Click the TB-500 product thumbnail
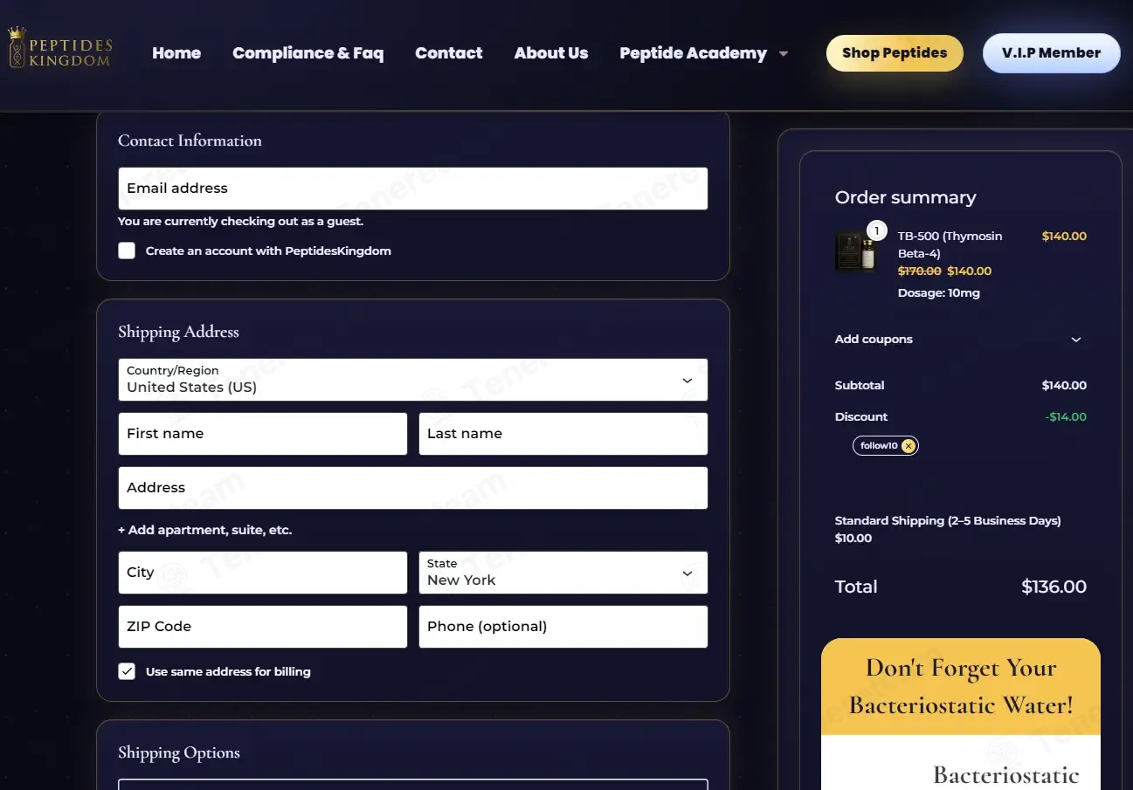This screenshot has width=1133, height=790. pos(855,251)
